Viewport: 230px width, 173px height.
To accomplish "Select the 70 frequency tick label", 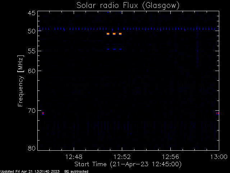I will 32,111.
